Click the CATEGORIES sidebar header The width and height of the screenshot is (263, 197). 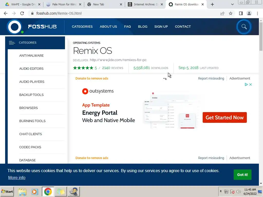[35, 43]
